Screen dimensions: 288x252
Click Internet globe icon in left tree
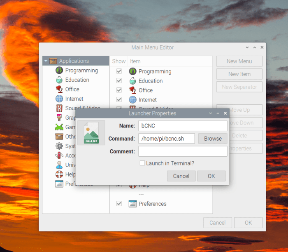tap(58, 99)
